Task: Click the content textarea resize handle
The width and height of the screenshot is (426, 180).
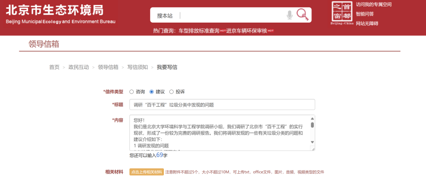Action: coord(313,149)
